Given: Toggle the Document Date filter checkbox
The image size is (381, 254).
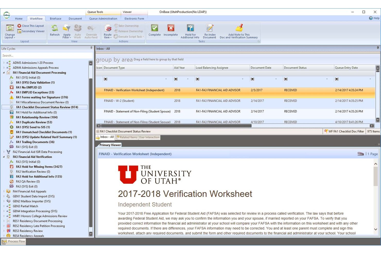Looking at the screenshot, I should pyautogui.click(x=252, y=79).
